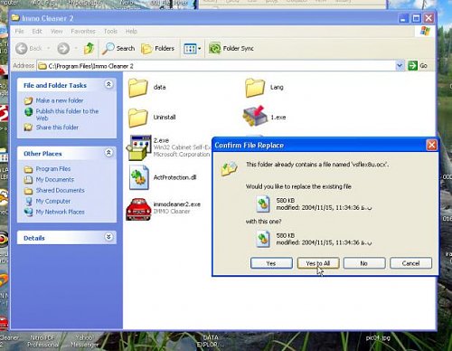The image size is (452, 351).
Task: Open the Edit menu
Action: coord(37,32)
